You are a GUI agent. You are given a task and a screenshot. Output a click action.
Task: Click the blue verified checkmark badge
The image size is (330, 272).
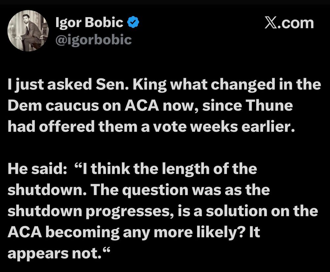tap(133, 22)
